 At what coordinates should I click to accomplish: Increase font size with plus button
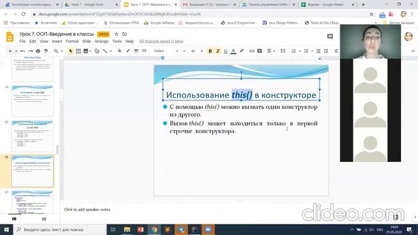coord(202,51)
